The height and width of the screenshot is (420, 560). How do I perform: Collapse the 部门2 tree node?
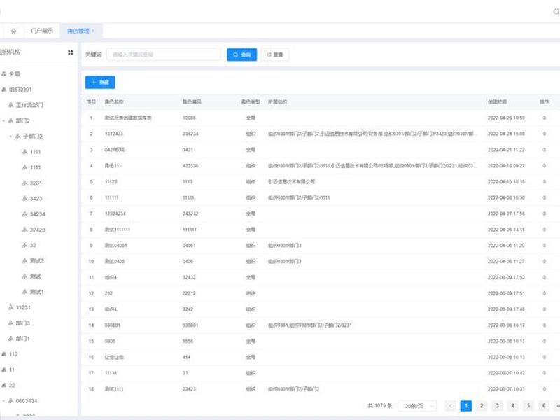coord(3,120)
